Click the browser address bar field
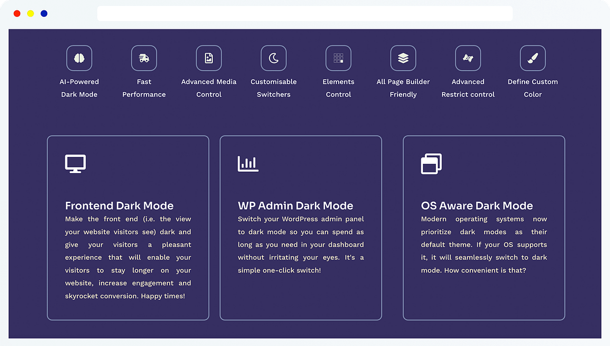The width and height of the screenshot is (610, 346). click(305, 14)
